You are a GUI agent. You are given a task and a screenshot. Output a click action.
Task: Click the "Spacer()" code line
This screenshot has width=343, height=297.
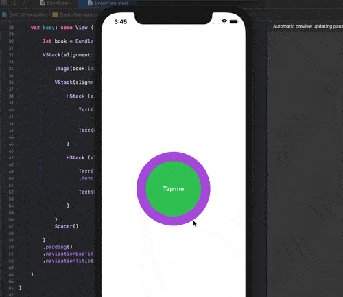click(x=67, y=226)
